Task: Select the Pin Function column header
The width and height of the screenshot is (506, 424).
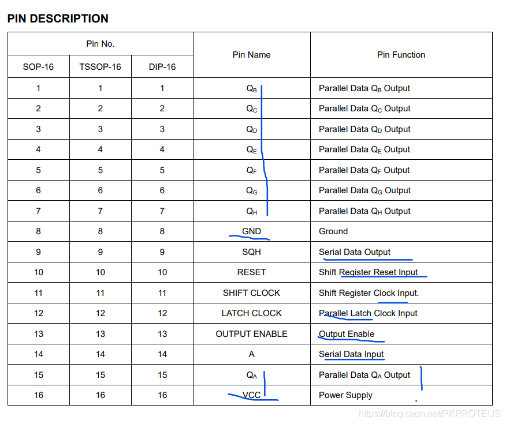Action: (x=401, y=55)
